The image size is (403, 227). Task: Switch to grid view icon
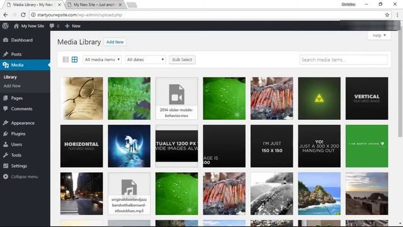click(74, 60)
